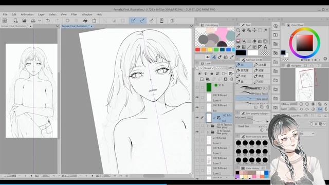Expand the main canvas tab list chevron

pyautogui.click(x=191, y=26)
